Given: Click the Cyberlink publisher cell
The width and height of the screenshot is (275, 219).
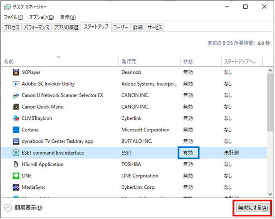Looking at the screenshot, I should (131, 119).
